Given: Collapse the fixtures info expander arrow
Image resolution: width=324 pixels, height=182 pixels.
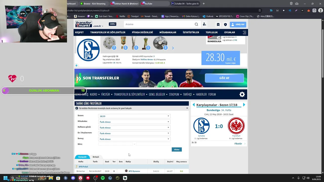Looking at the screenshot, I should [187, 108].
